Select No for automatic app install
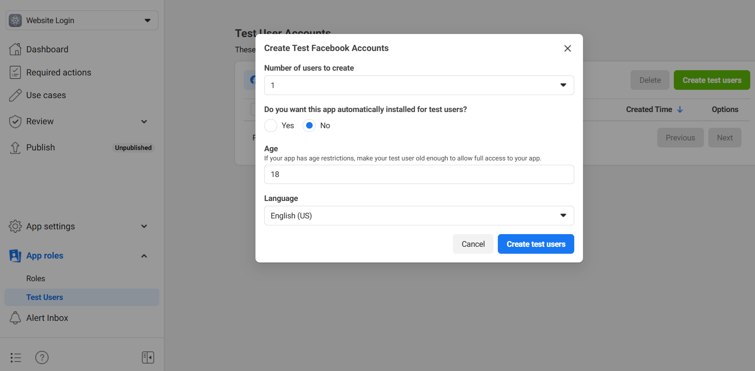Screen dimensions: 755x371 pyautogui.click(x=309, y=126)
